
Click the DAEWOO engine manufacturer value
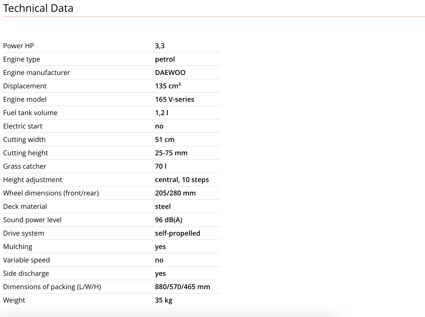[x=170, y=73]
